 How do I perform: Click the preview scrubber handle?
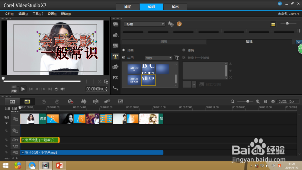click(3, 79)
